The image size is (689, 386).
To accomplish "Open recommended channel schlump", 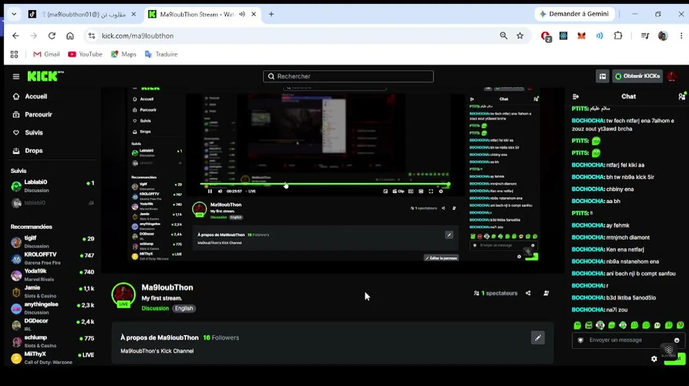I will [53, 342].
